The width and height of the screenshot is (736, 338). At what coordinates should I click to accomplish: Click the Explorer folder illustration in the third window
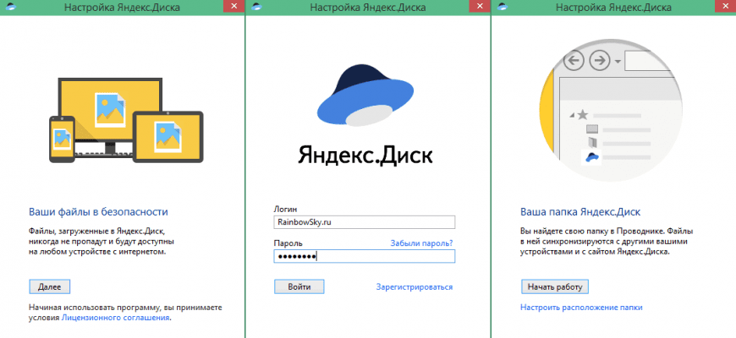click(610, 110)
